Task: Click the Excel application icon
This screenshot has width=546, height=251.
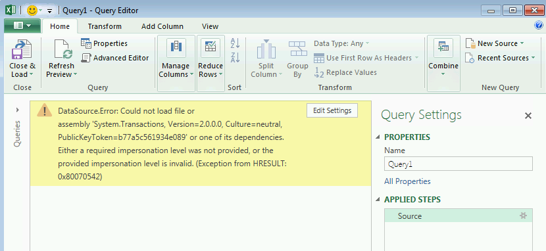Action: coord(11,10)
